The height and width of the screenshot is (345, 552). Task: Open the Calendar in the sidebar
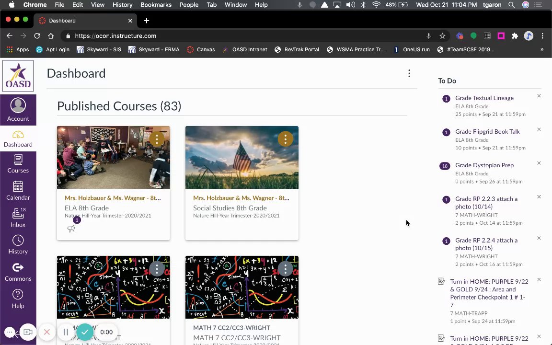(x=18, y=191)
